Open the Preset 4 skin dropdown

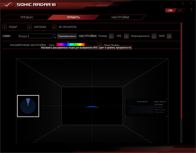37,36
